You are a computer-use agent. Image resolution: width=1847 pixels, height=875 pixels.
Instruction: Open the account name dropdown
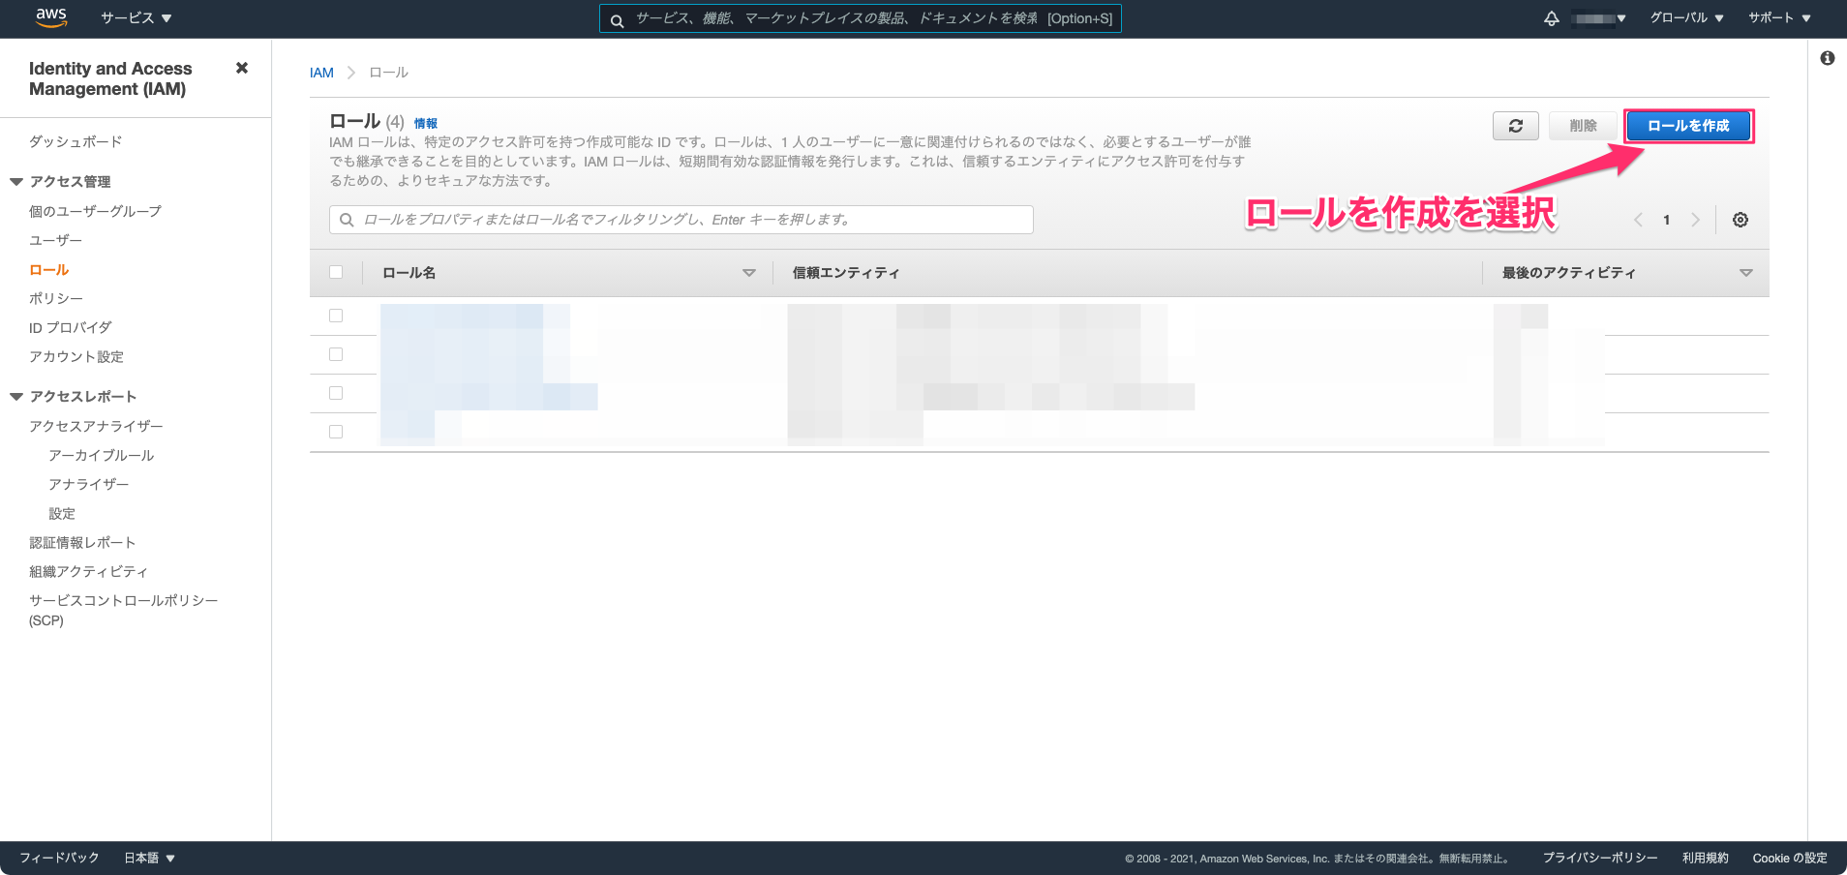1599,18
